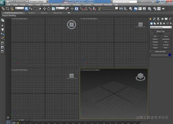Open the Reference Coordinate System View dropdown
Image resolution: width=173 pixels, height=124 pixels.
tap(60, 8)
